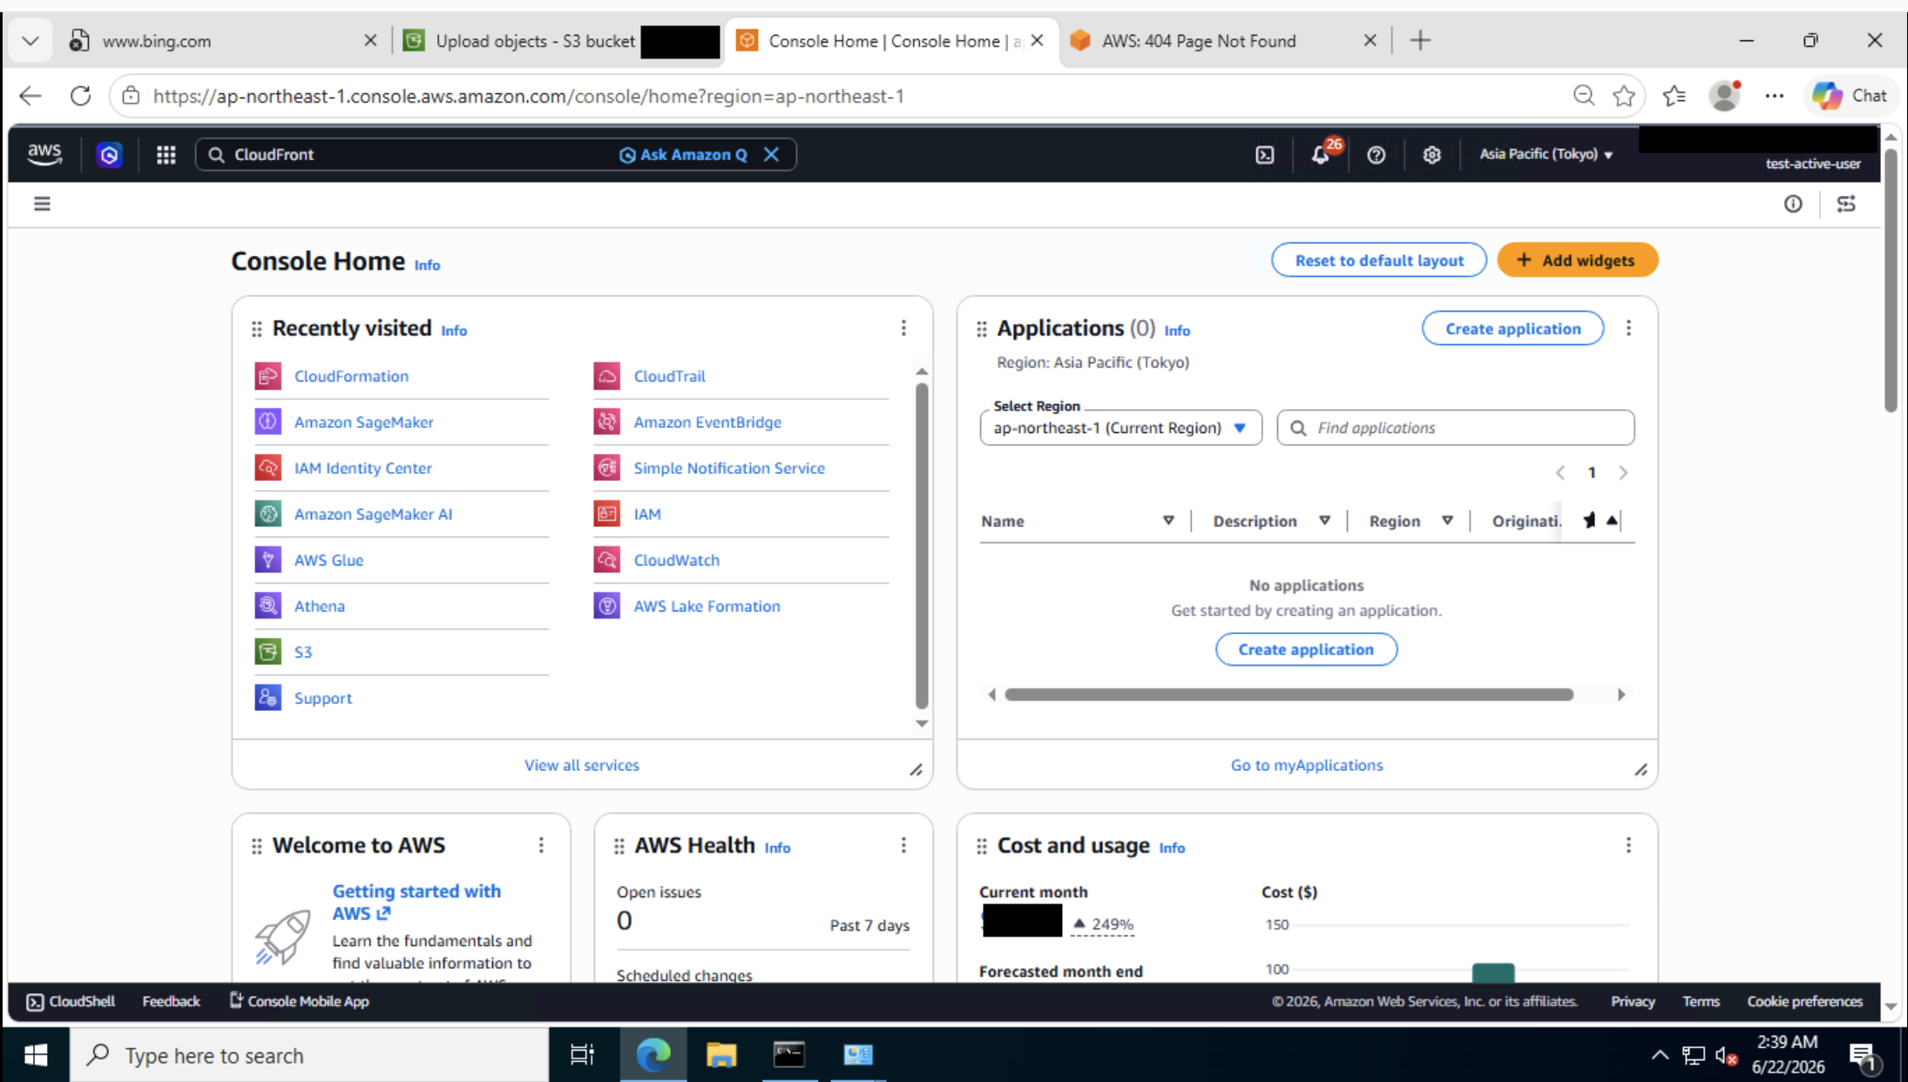Open the Edge settings and more menu
1908x1082 pixels.
click(1774, 96)
